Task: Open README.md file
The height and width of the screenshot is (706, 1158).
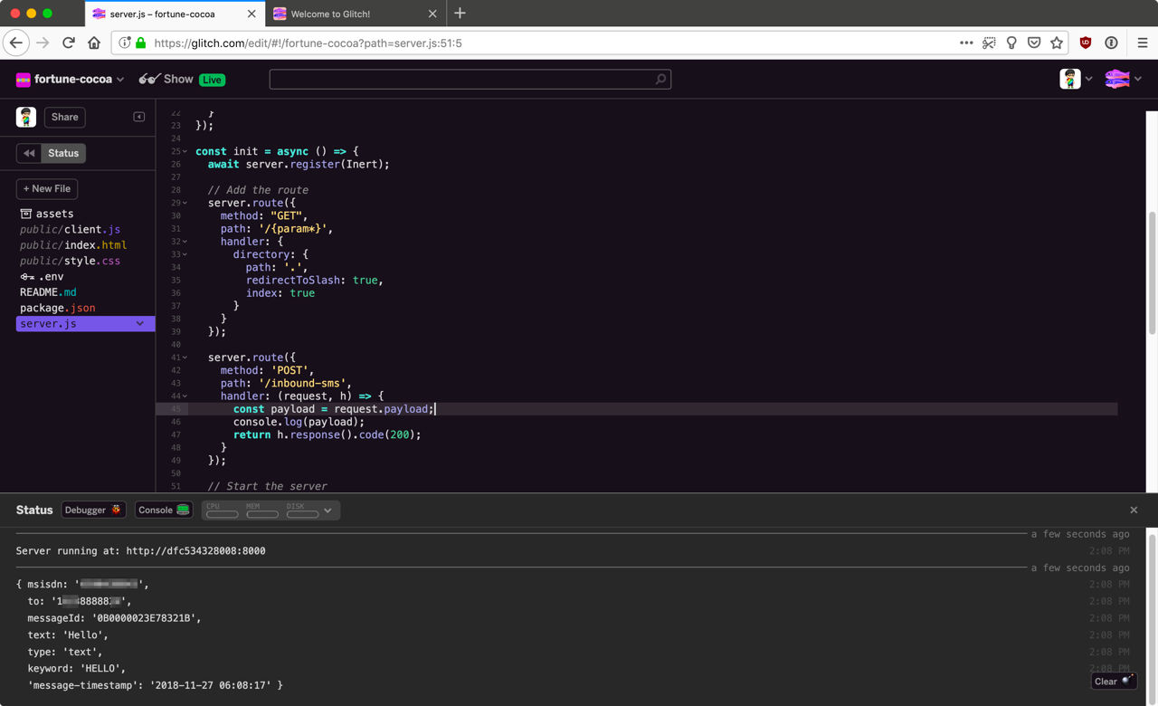Action: (48, 292)
